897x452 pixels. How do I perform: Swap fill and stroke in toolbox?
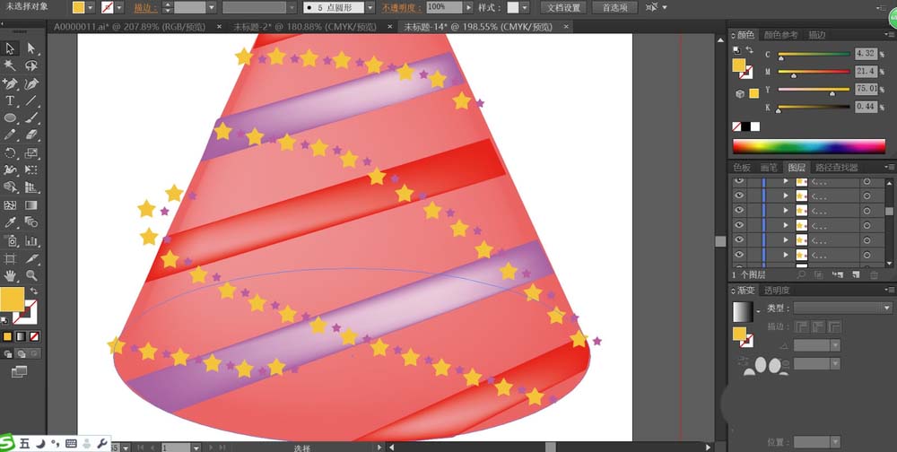pos(34,291)
